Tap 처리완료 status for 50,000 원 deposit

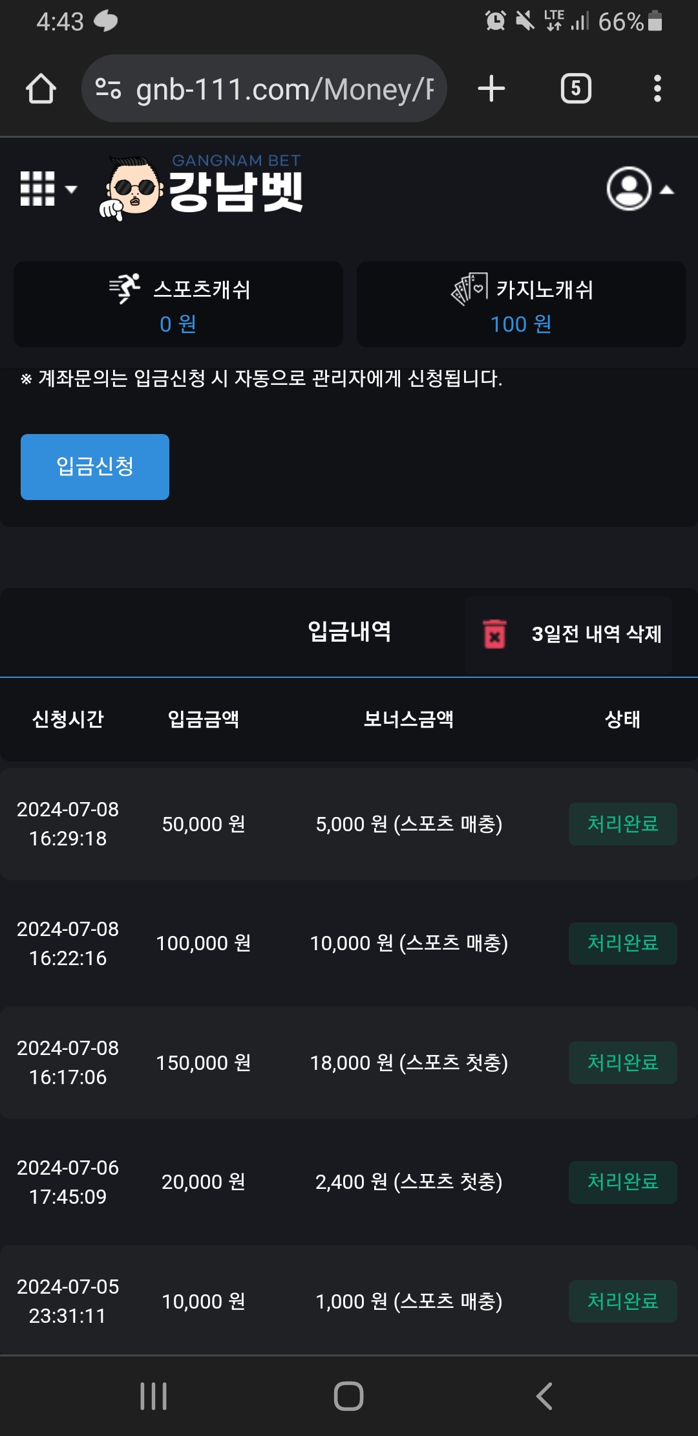(x=622, y=824)
